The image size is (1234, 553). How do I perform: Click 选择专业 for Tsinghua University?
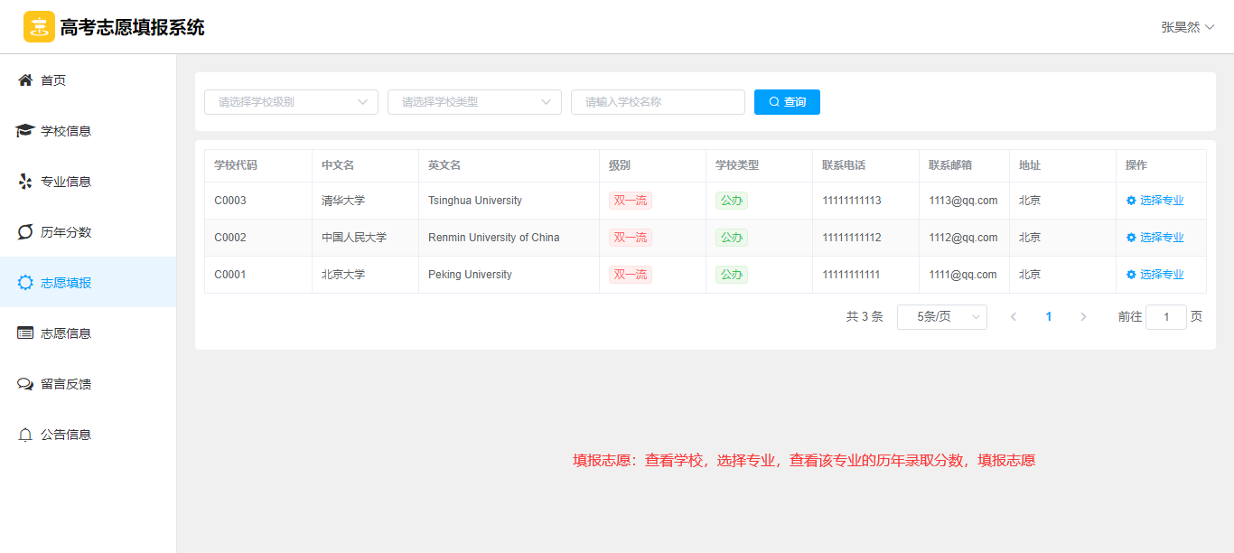coord(1155,201)
